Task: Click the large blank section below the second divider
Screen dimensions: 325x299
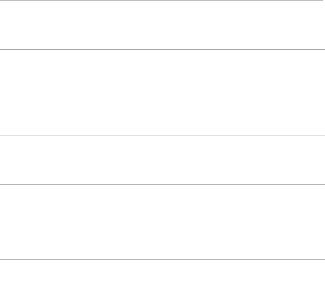Action: click(162, 101)
